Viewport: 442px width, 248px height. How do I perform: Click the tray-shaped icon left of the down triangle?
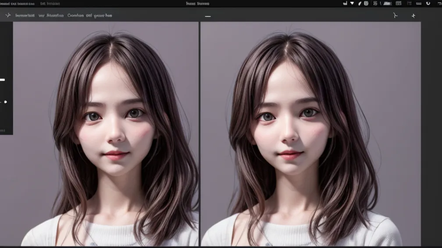pos(345,3)
